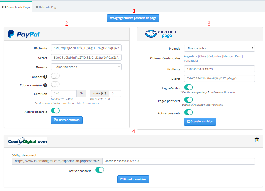Open the Chile credentials link
265x191 pixels.
[203, 56]
